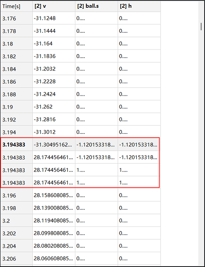The height and width of the screenshot is (267, 205).
Task: Select the time cell 3.198
Action: [x=16, y=208]
